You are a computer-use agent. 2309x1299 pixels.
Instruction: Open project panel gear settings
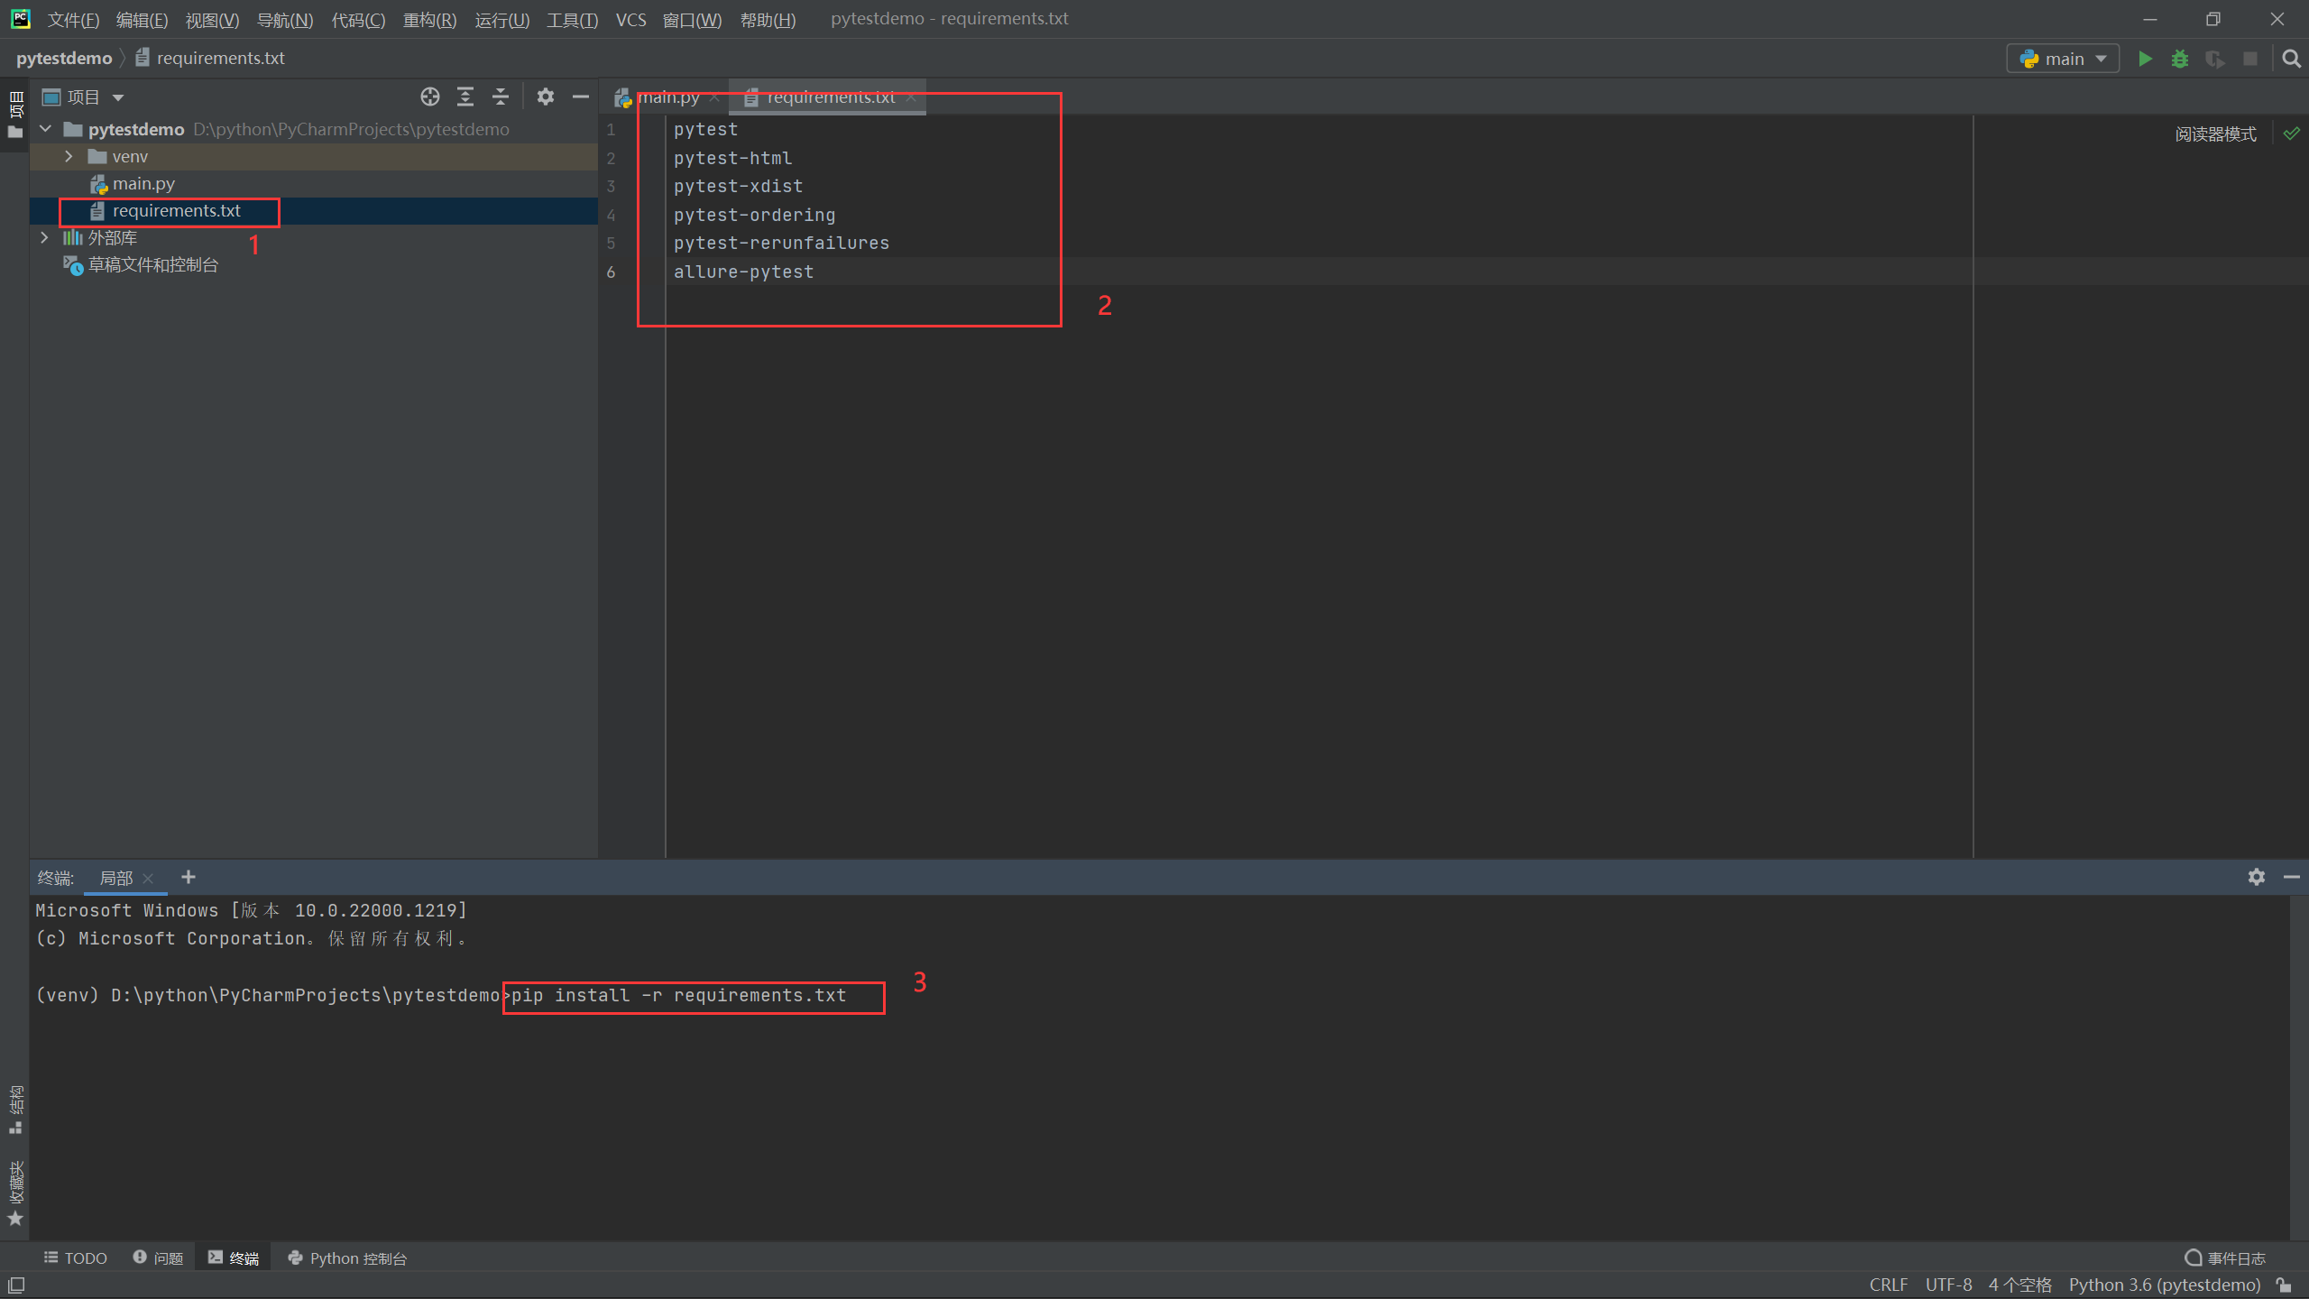point(546,97)
